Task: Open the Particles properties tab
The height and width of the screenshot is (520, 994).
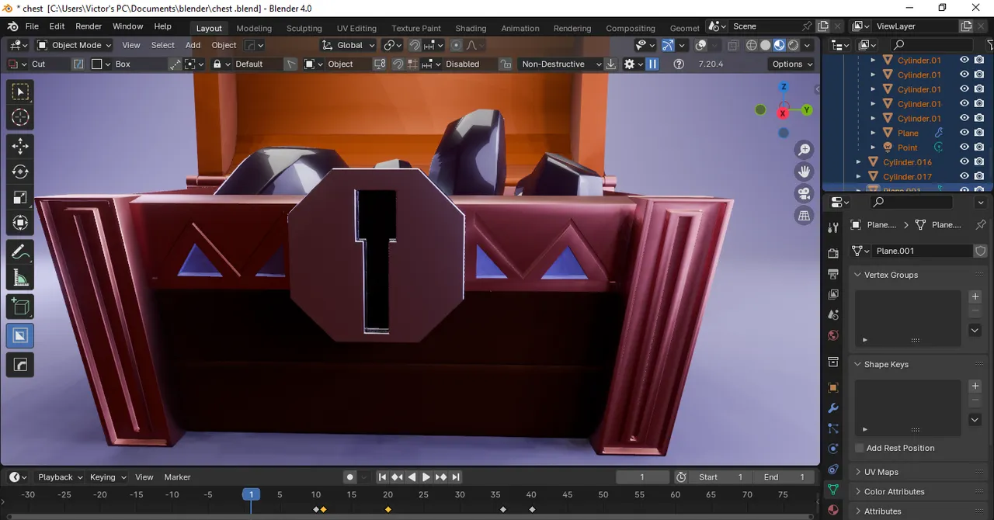Action: pos(833,428)
